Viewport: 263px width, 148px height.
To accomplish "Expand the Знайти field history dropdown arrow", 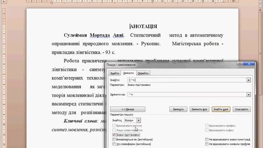I will coord(249,80).
